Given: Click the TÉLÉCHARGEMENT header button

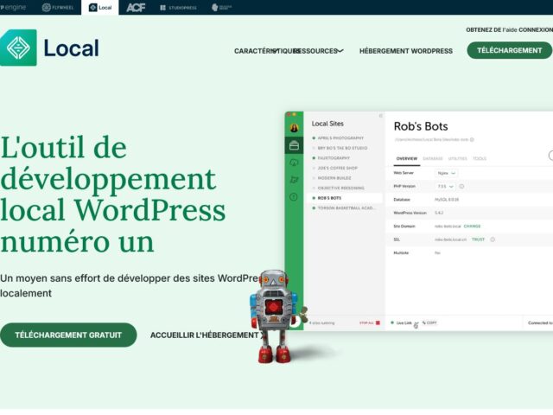Looking at the screenshot, I should click(509, 50).
